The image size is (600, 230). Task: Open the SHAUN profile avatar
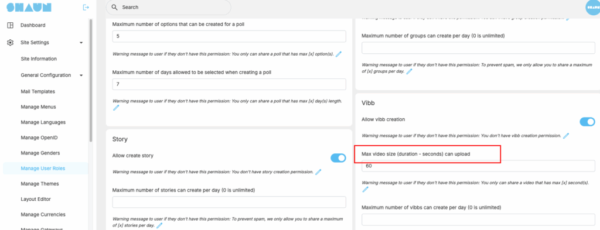[x=593, y=8]
